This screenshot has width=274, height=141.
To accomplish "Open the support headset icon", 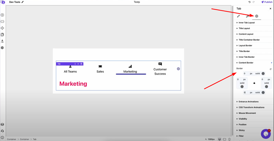I will click(x=2, y=131).
